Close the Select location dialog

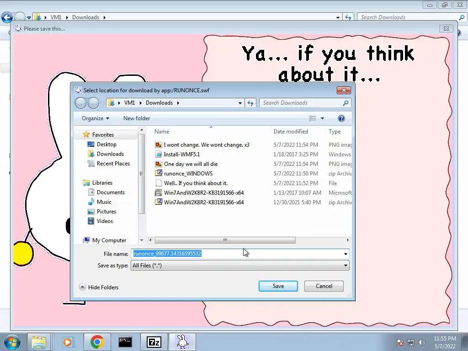click(344, 90)
